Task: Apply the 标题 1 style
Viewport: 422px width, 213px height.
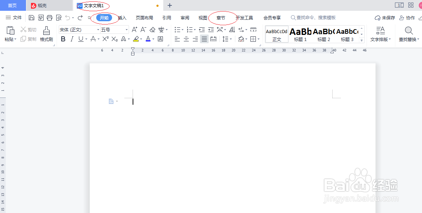Action: [300, 35]
